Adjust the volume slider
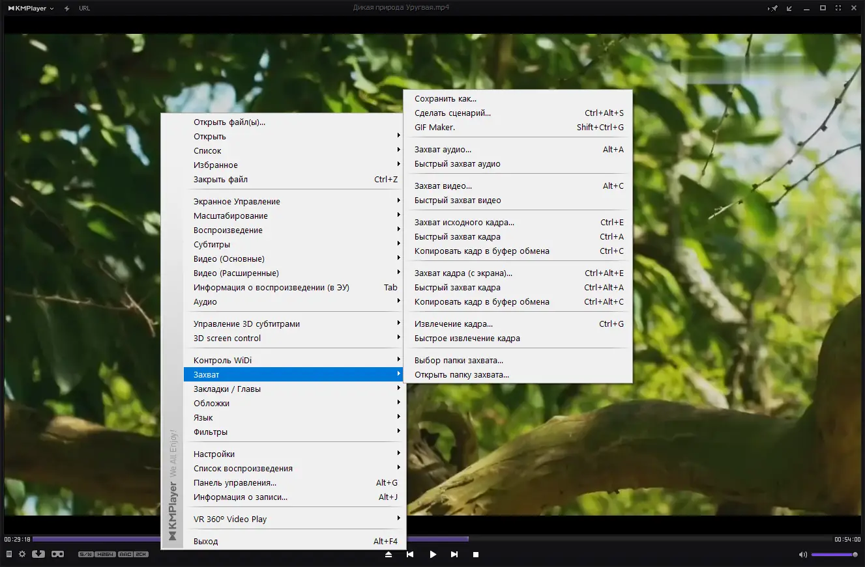Screen dimensions: 865x567 click(834, 555)
